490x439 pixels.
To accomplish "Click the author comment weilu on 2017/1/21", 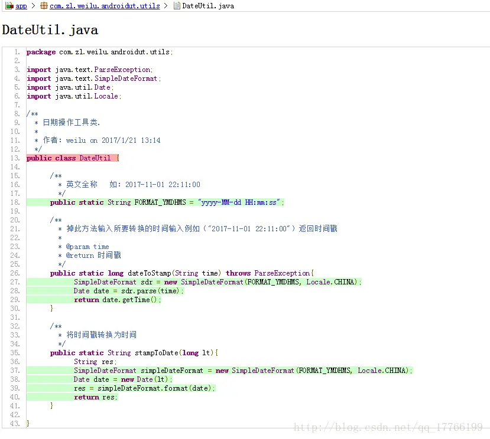I will [98, 140].
